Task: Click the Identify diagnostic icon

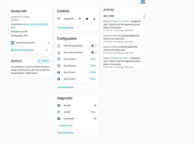Action: point(59,112)
